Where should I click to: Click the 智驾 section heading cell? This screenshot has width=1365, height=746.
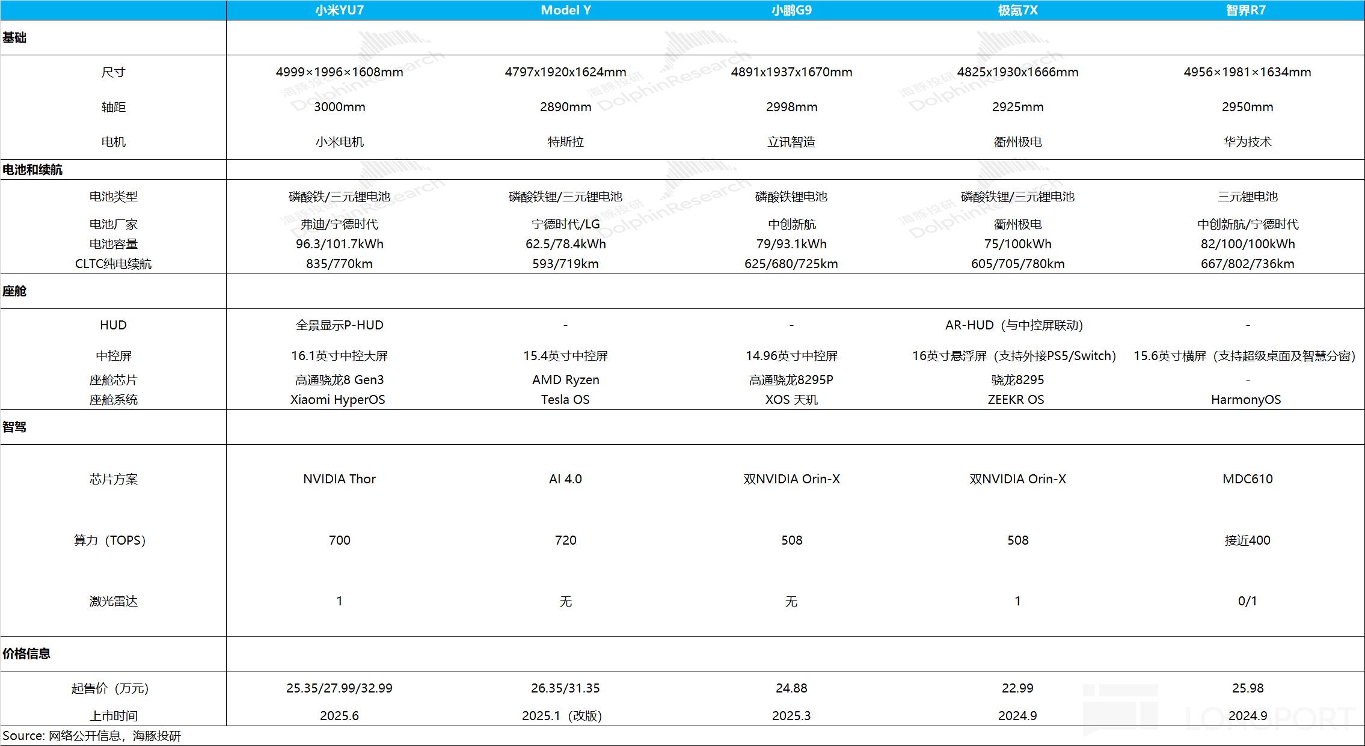pyautogui.click(x=14, y=427)
